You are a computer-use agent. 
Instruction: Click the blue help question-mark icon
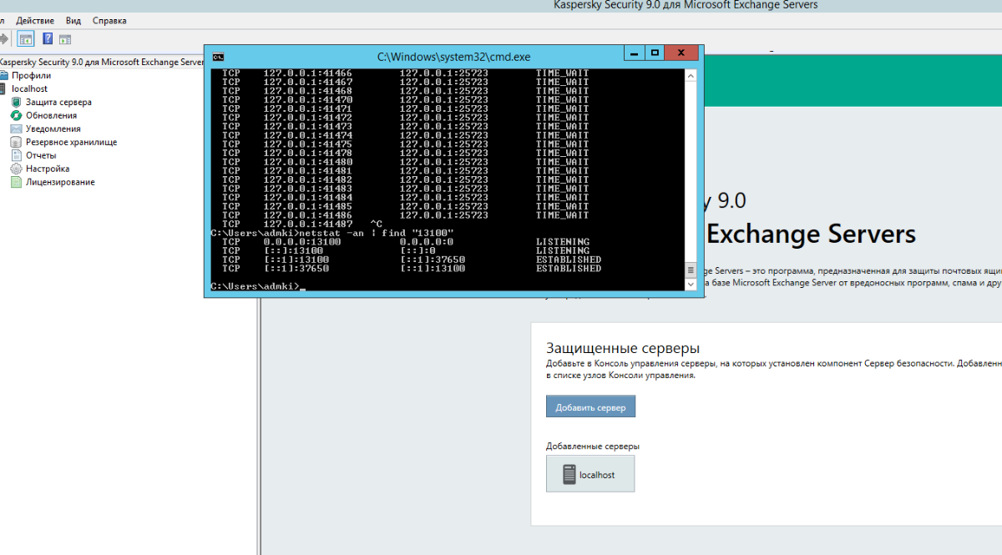click(48, 38)
